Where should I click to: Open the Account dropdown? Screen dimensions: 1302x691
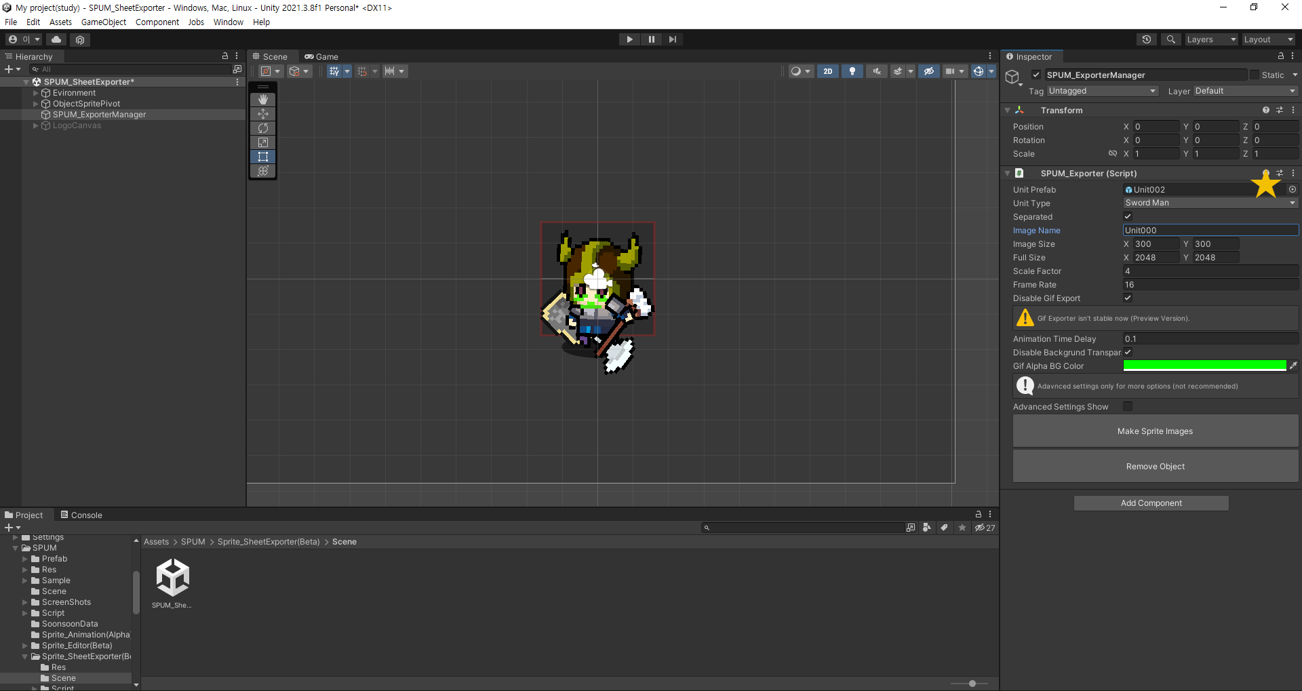coord(24,39)
